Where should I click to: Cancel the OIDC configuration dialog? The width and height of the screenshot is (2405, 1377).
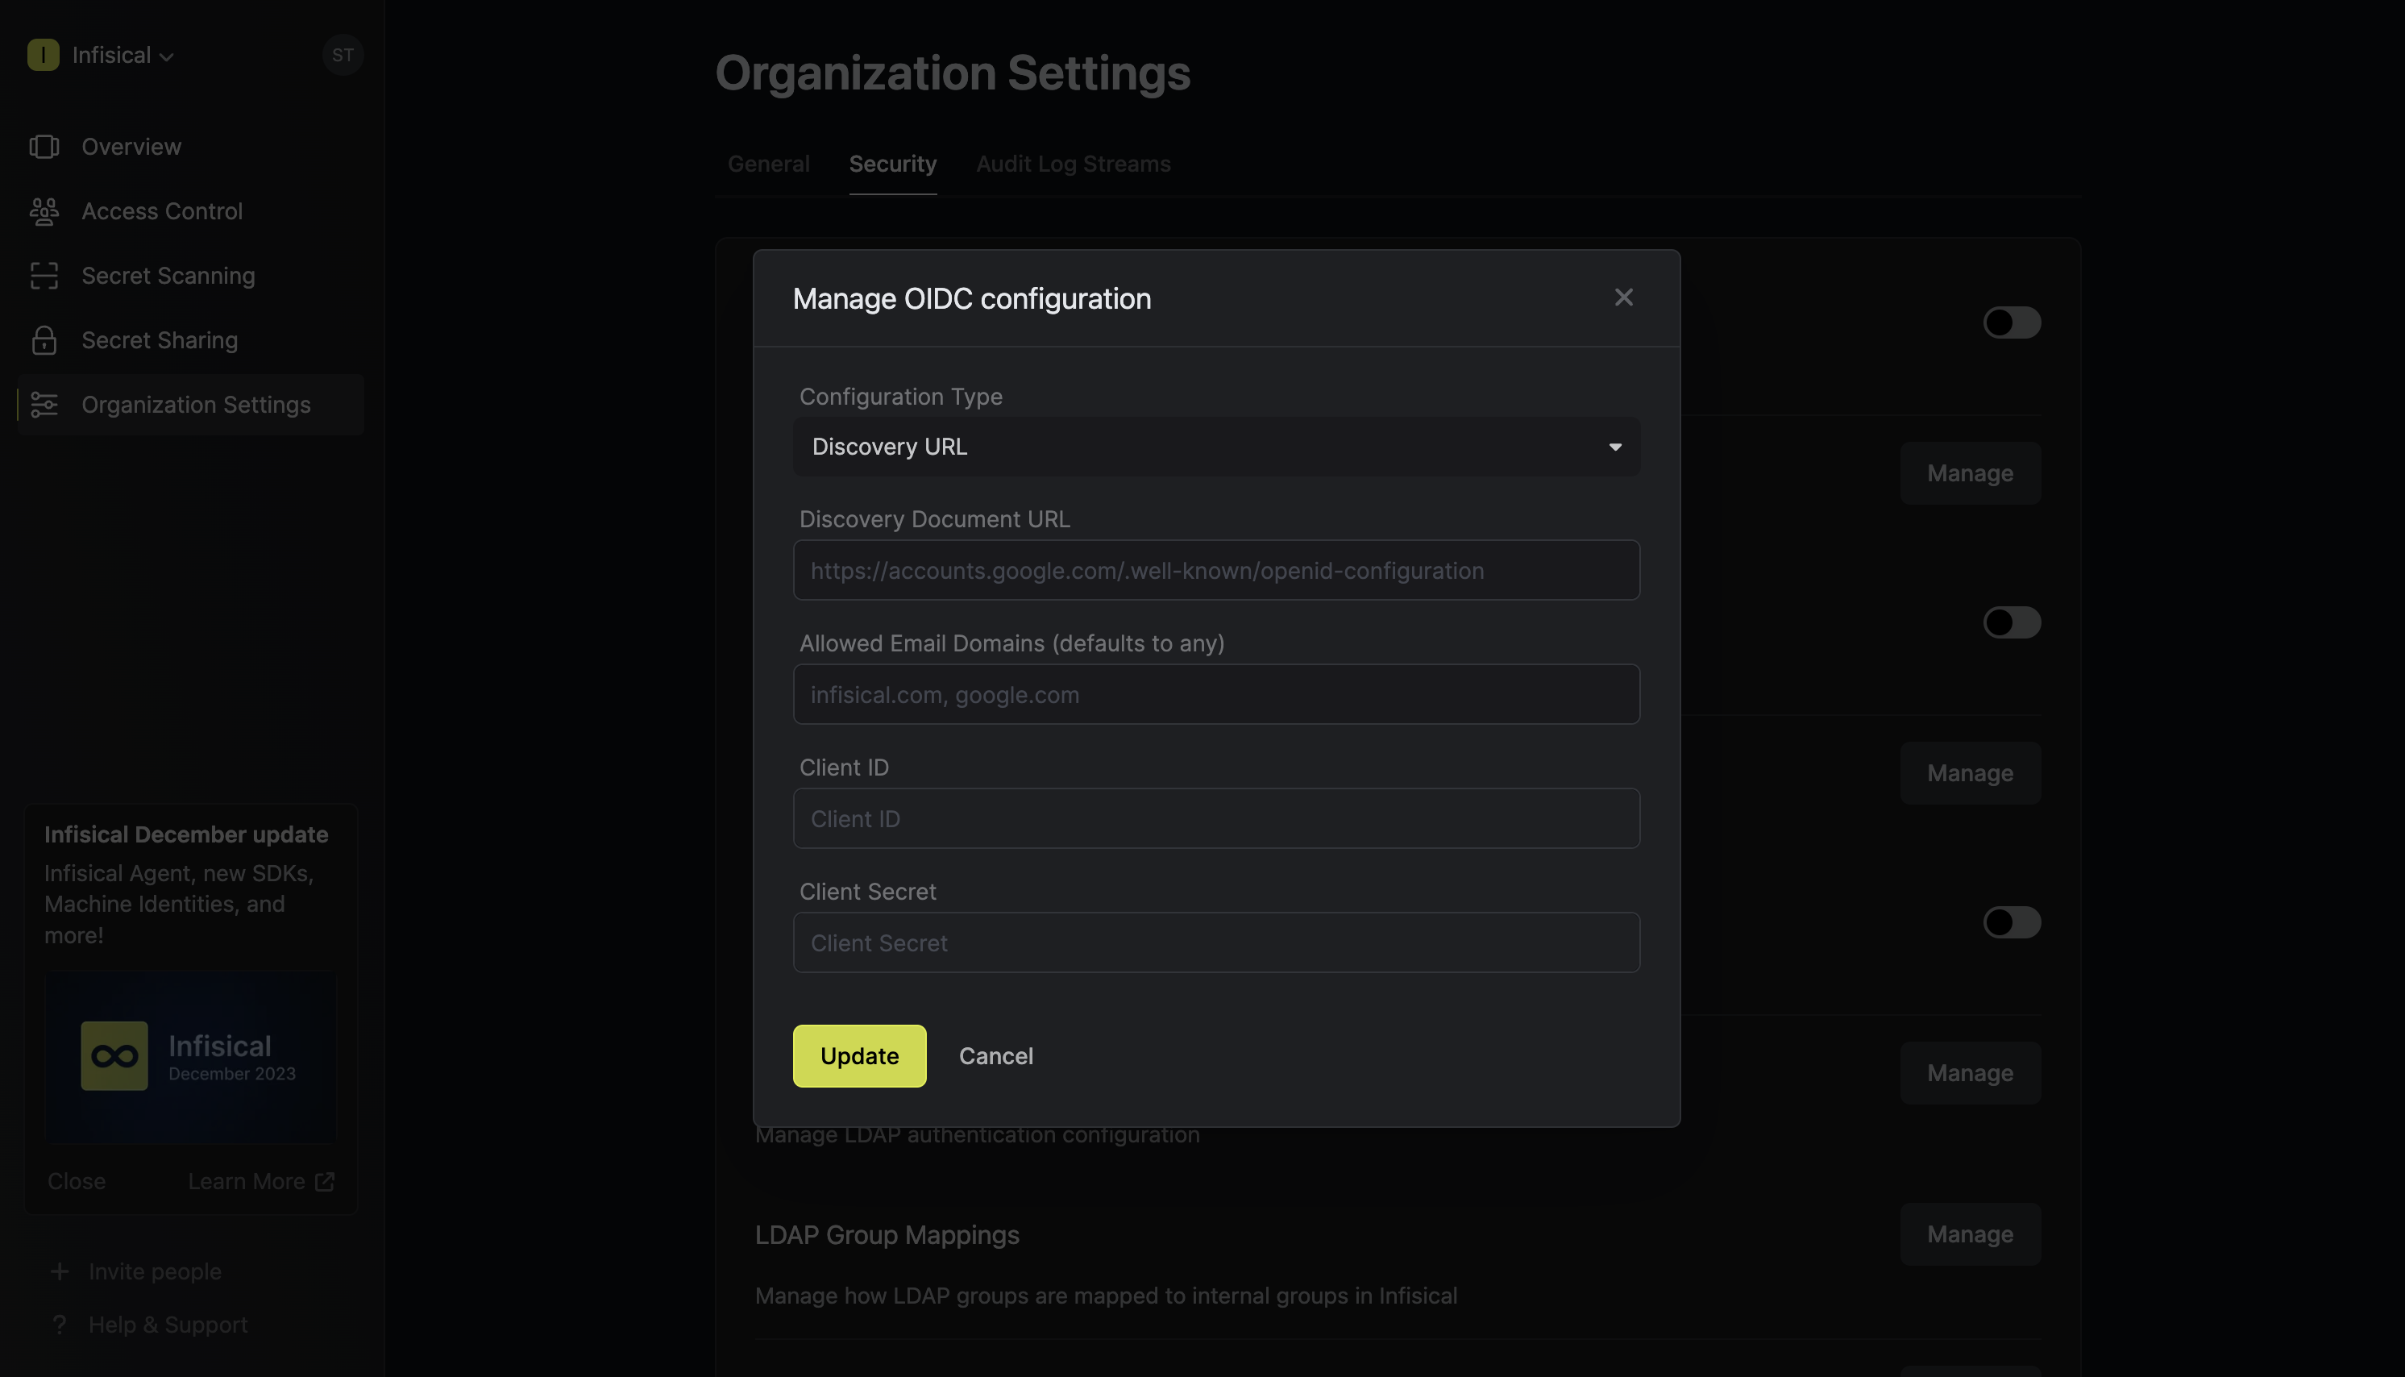pyautogui.click(x=995, y=1056)
